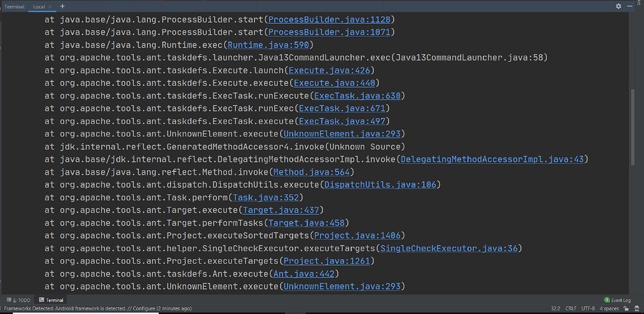This screenshot has height=314, width=644.
Task: Close the Local terminal tab
Action: tap(50, 7)
